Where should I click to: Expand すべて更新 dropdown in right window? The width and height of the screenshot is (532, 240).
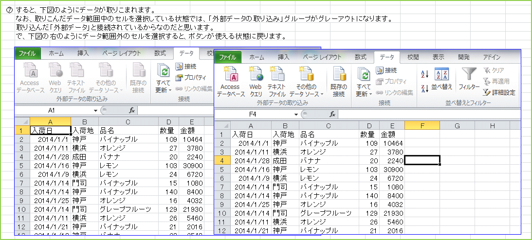click(363, 93)
